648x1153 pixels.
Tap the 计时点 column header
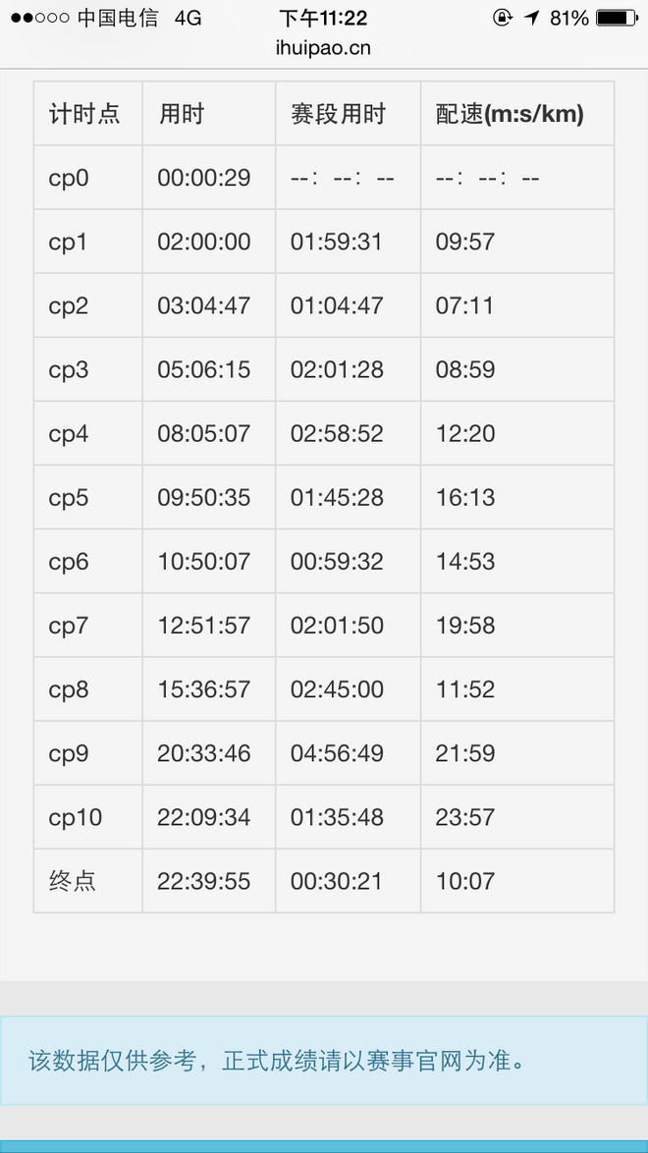click(84, 114)
